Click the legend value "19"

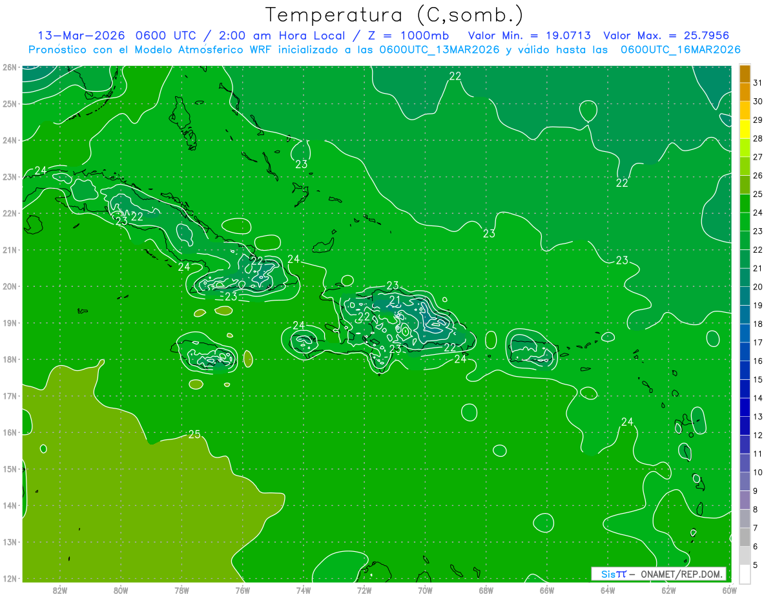(x=758, y=306)
